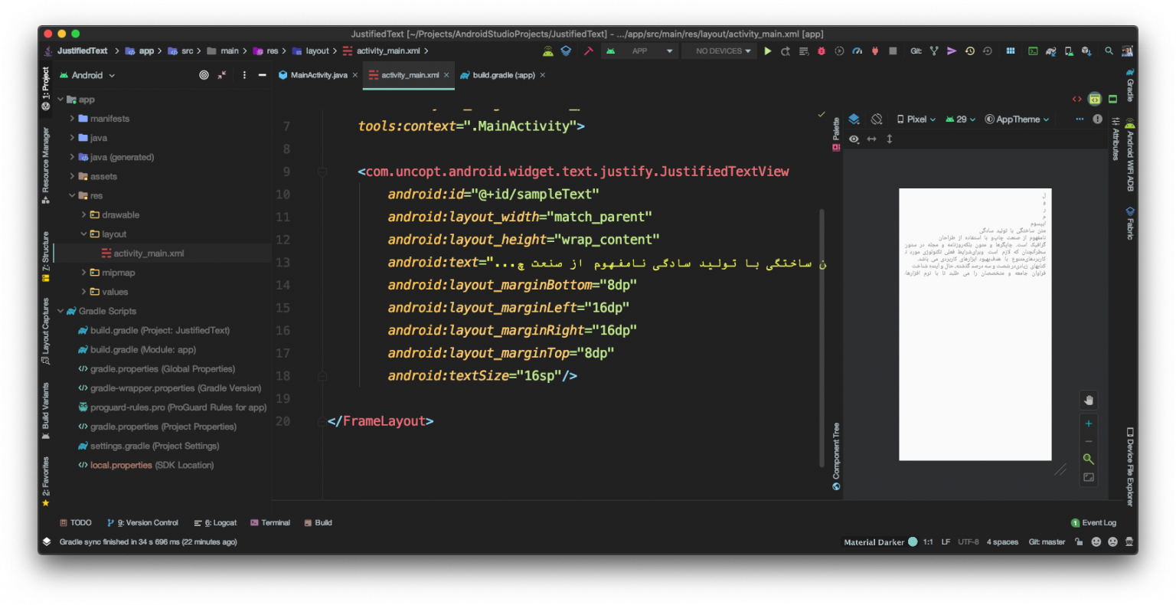Screen dimensions: 1176x605
Task: Click the red Debug bug icon
Action: tap(821, 51)
